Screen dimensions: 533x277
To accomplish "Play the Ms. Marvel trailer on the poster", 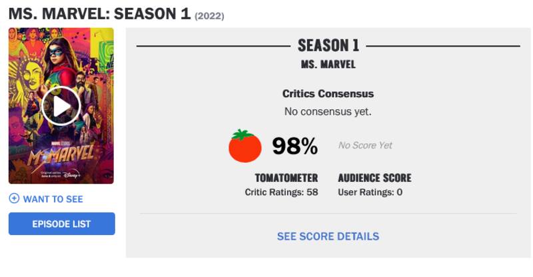I will pos(61,106).
